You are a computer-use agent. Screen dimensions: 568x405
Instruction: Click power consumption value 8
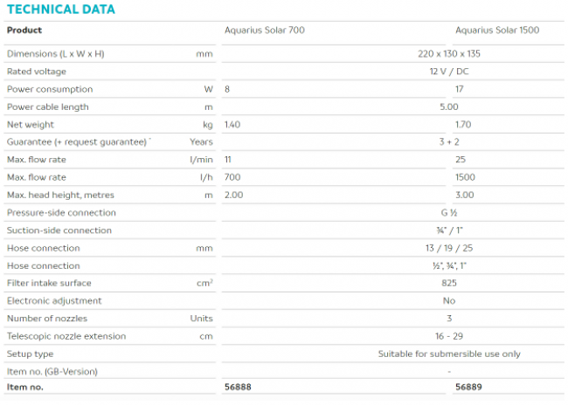(227, 89)
